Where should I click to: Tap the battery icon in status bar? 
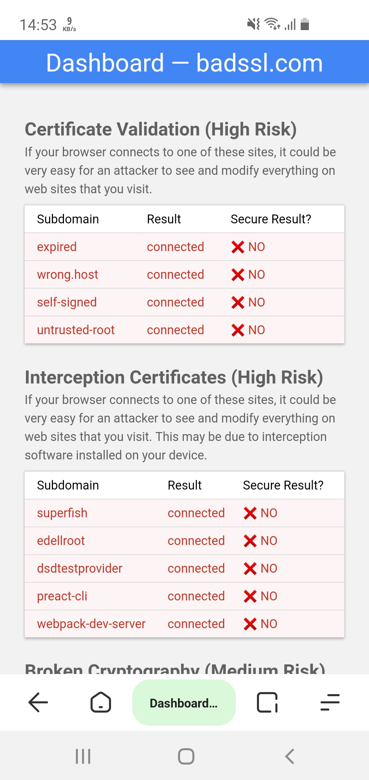tap(305, 24)
